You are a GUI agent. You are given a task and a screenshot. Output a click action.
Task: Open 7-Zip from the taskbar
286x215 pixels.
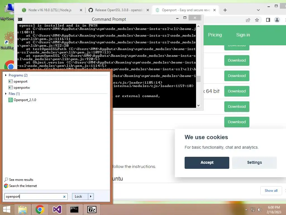[x=92, y=209]
